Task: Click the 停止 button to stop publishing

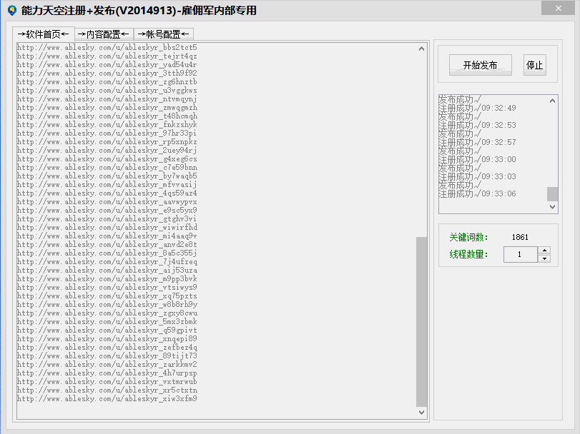Action: 534,64
